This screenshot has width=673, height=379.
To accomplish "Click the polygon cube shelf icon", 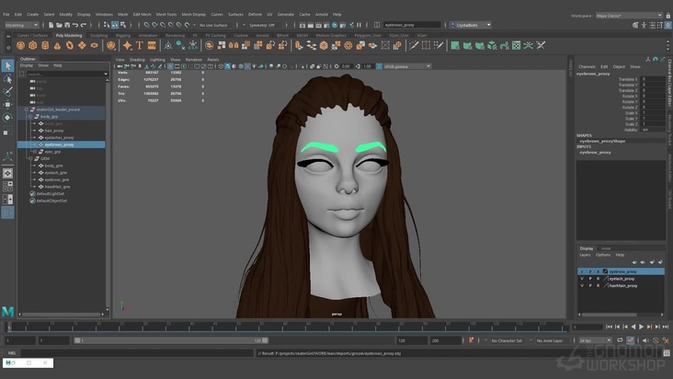I will pyautogui.click(x=33, y=45).
